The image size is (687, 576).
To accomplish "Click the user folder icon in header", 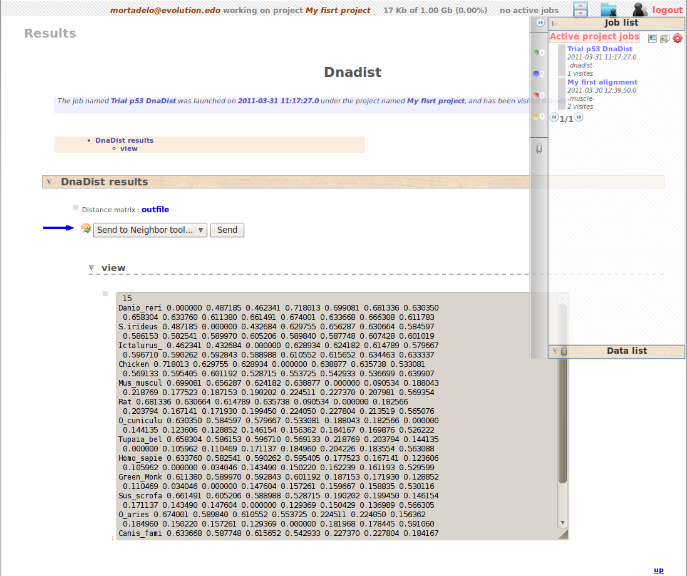I will click(x=608, y=9).
